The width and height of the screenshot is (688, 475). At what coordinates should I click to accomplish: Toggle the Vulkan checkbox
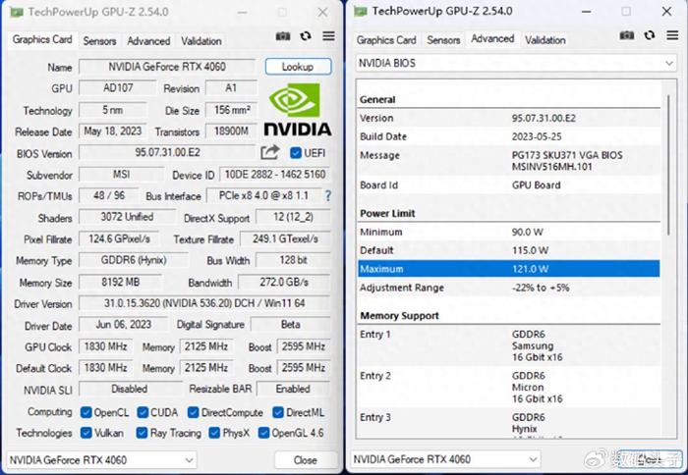pos(86,433)
